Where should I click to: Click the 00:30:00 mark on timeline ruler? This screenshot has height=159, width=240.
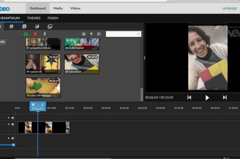click(124, 108)
